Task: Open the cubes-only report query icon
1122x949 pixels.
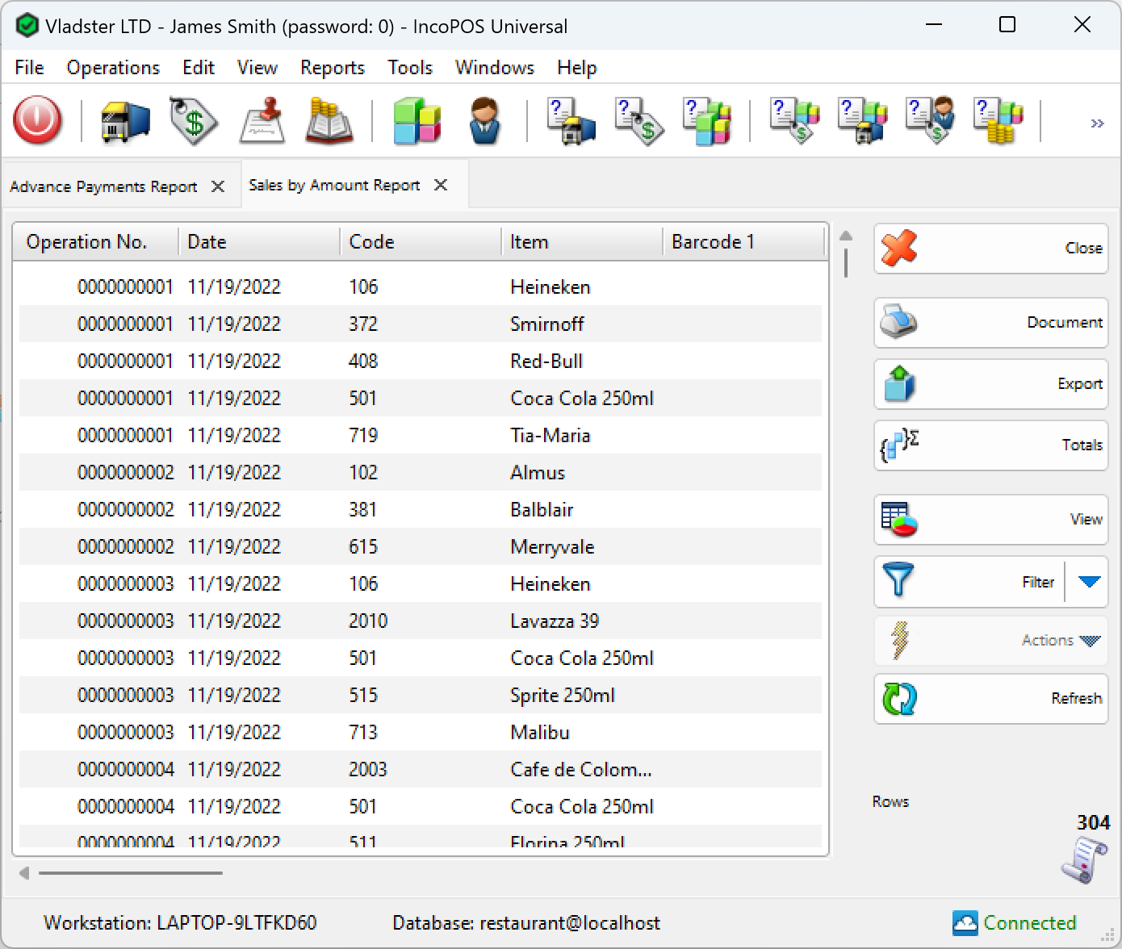Action: [x=707, y=122]
